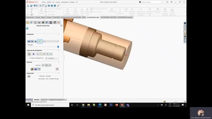Click the Windows taskbar search box
The width and height of the screenshot is (212, 119).
tap(50, 105)
